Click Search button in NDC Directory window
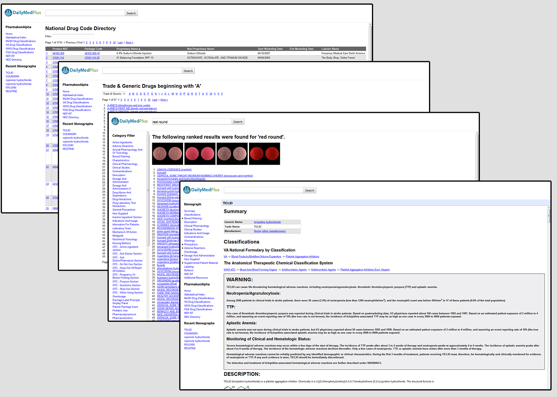Screen dimensions: 557x397 [x=131, y=13]
